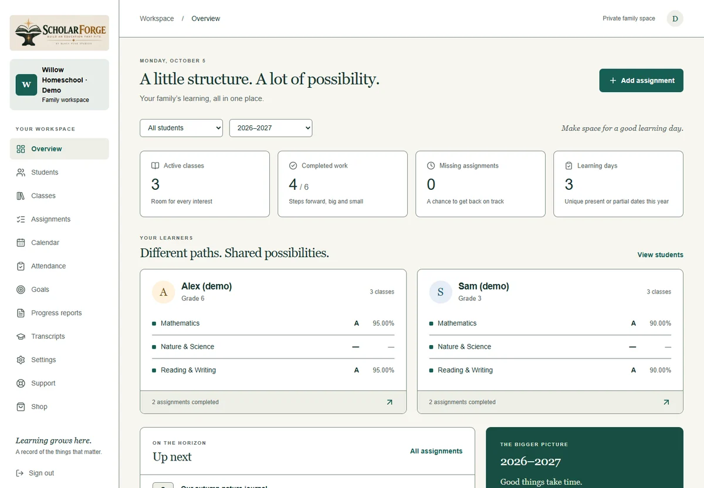
Task: Click Alex's Nature & Science row
Action: (x=273, y=347)
